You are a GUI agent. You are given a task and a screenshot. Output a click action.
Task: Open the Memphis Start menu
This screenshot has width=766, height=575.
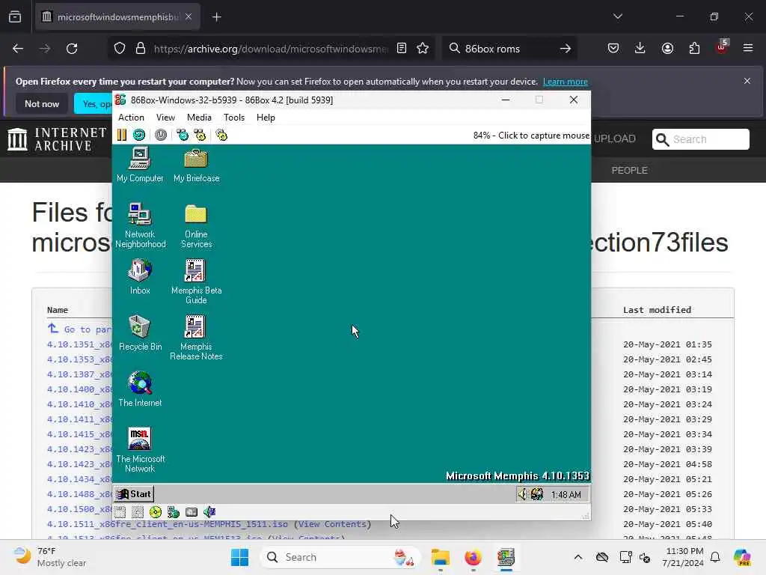pyautogui.click(x=134, y=494)
